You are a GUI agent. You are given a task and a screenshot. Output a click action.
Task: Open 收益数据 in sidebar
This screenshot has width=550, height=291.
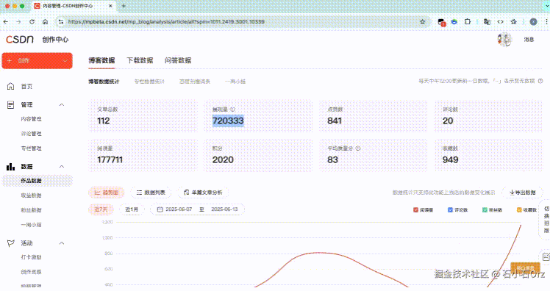[31, 195]
